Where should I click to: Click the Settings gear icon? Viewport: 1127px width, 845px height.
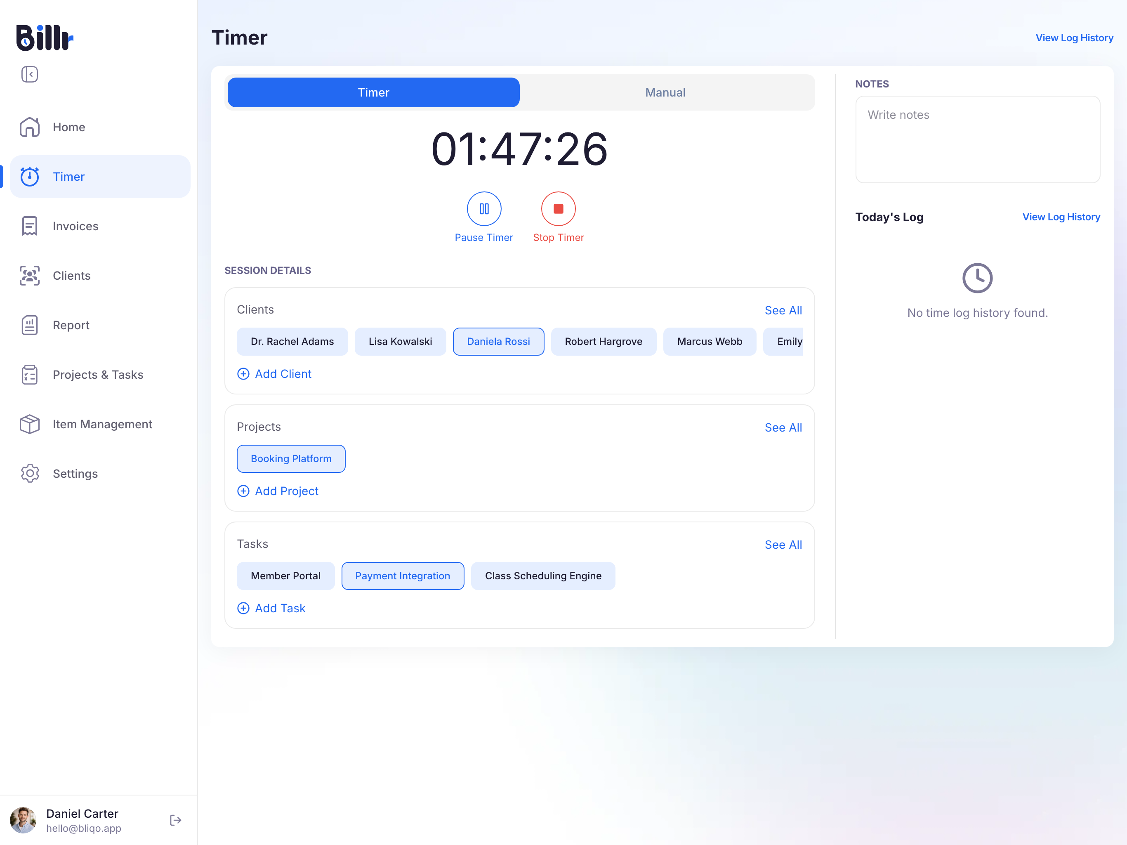[x=30, y=474]
